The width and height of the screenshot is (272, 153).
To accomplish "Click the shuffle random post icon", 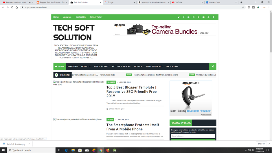I will pos(213,67).
